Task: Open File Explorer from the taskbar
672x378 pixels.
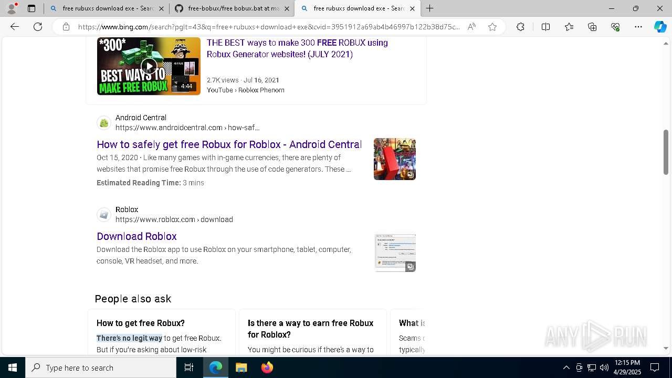Action: [x=241, y=367]
